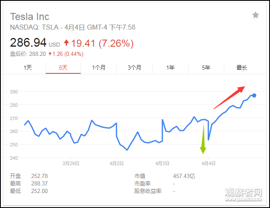Click the 4月3日 date label on axis
This screenshot has width=270, height=208.
[x=162, y=163]
